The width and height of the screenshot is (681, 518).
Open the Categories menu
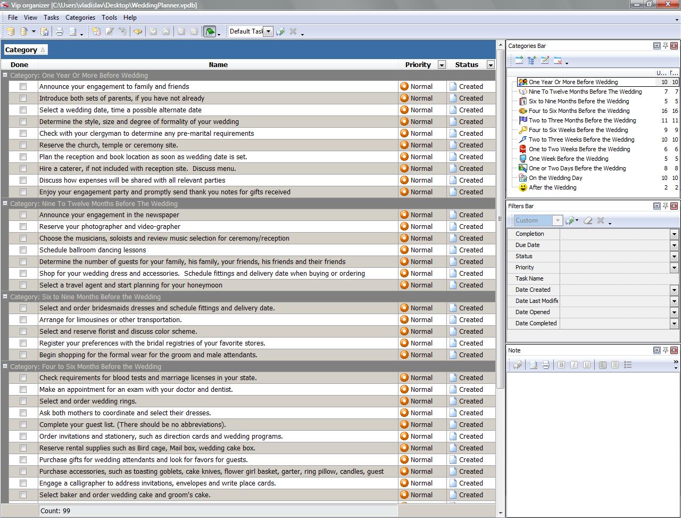(80, 18)
